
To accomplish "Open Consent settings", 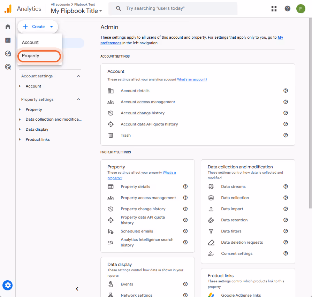I will pos(237,253).
